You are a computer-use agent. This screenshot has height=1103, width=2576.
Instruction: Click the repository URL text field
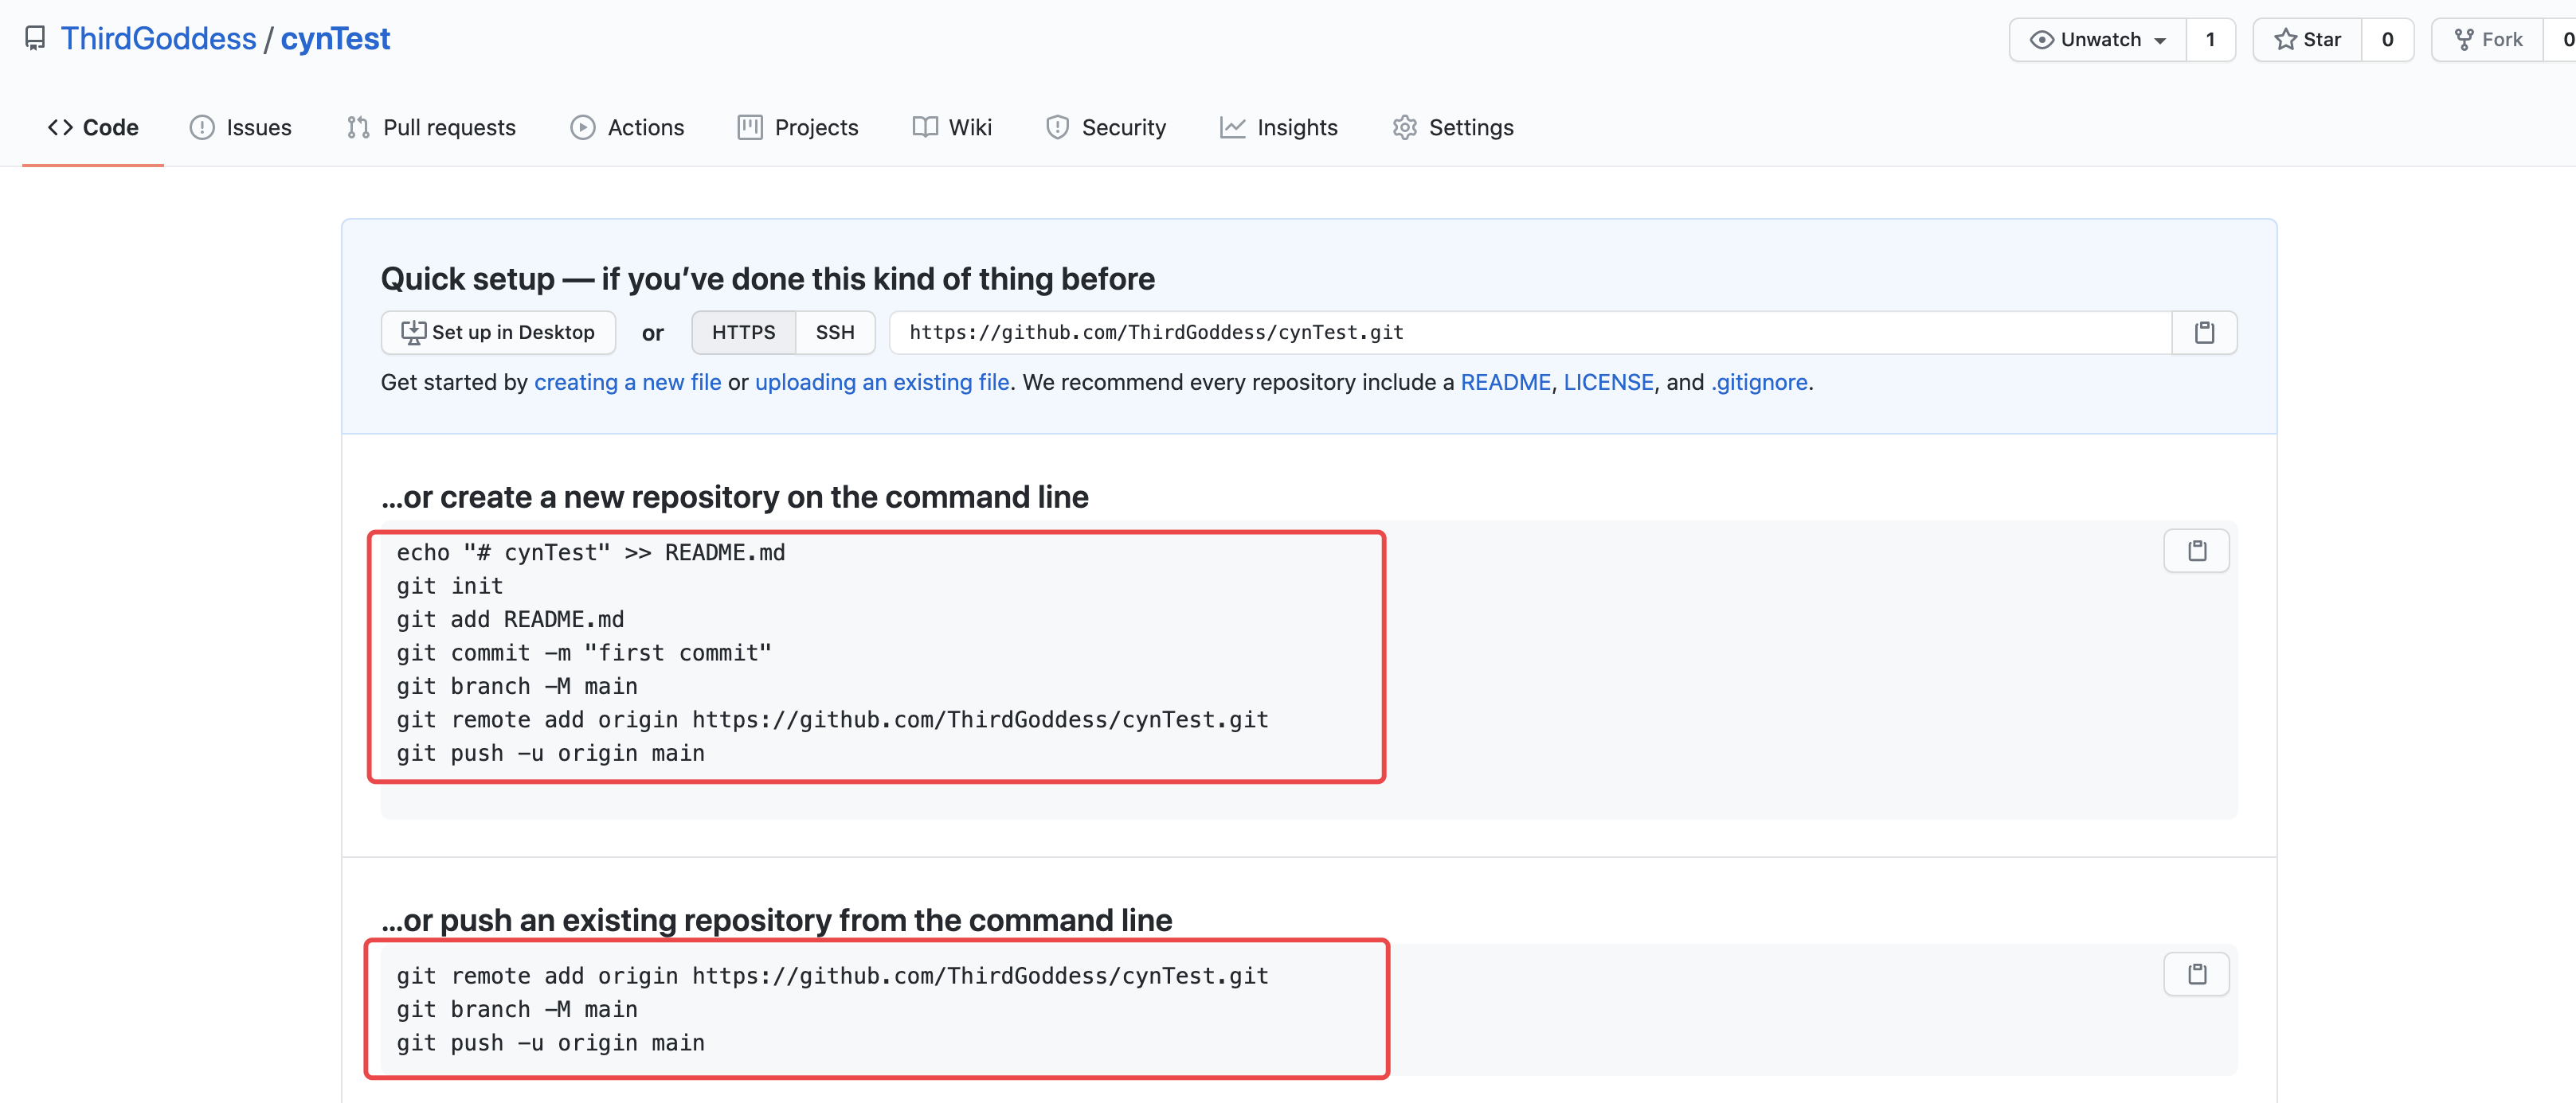point(1530,333)
